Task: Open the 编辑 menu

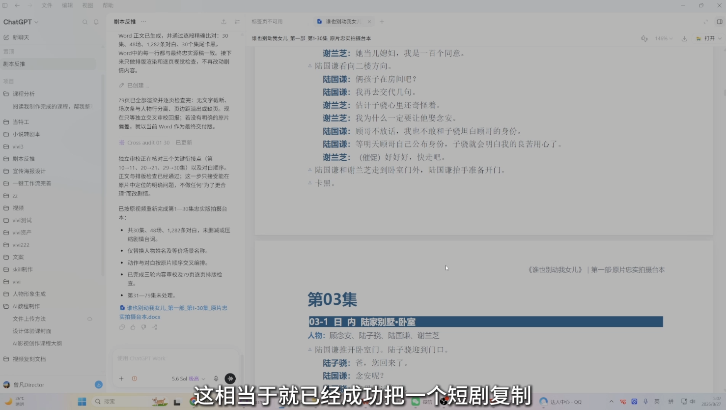Action: pyautogui.click(x=67, y=5)
